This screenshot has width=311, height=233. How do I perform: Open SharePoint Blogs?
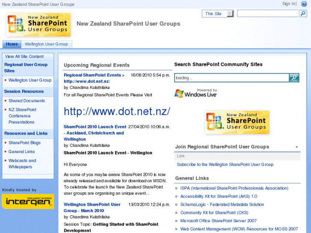tap(24, 143)
